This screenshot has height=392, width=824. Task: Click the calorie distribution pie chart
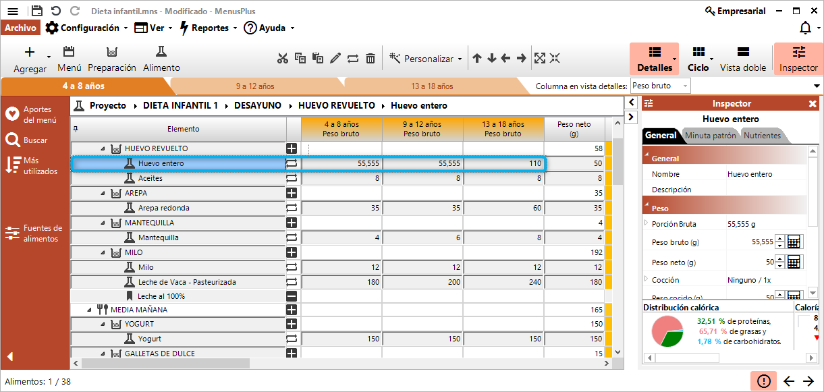[667, 331]
